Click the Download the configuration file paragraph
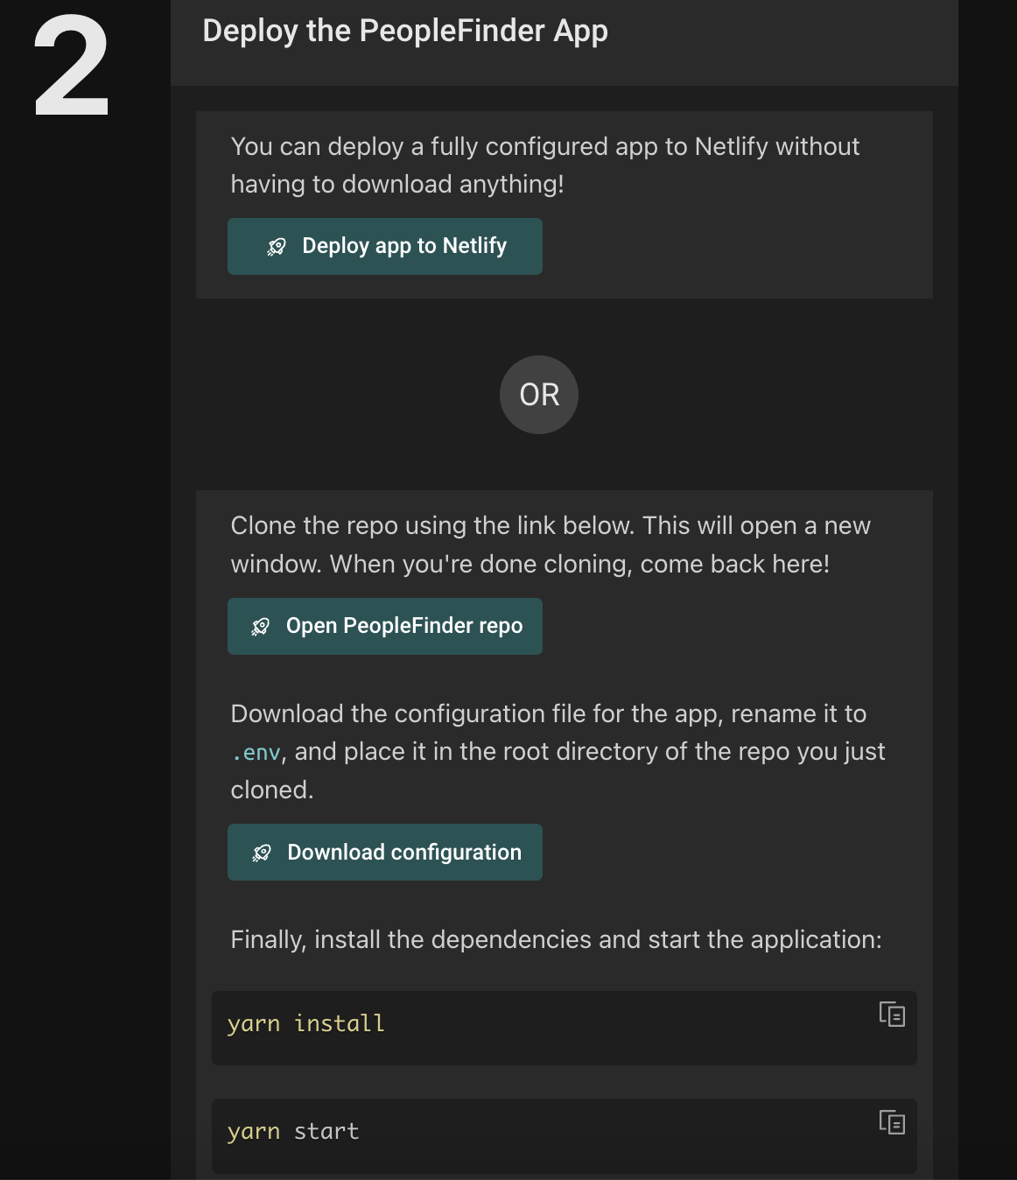This screenshot has height=1180, width=1017. pos(557,751)
